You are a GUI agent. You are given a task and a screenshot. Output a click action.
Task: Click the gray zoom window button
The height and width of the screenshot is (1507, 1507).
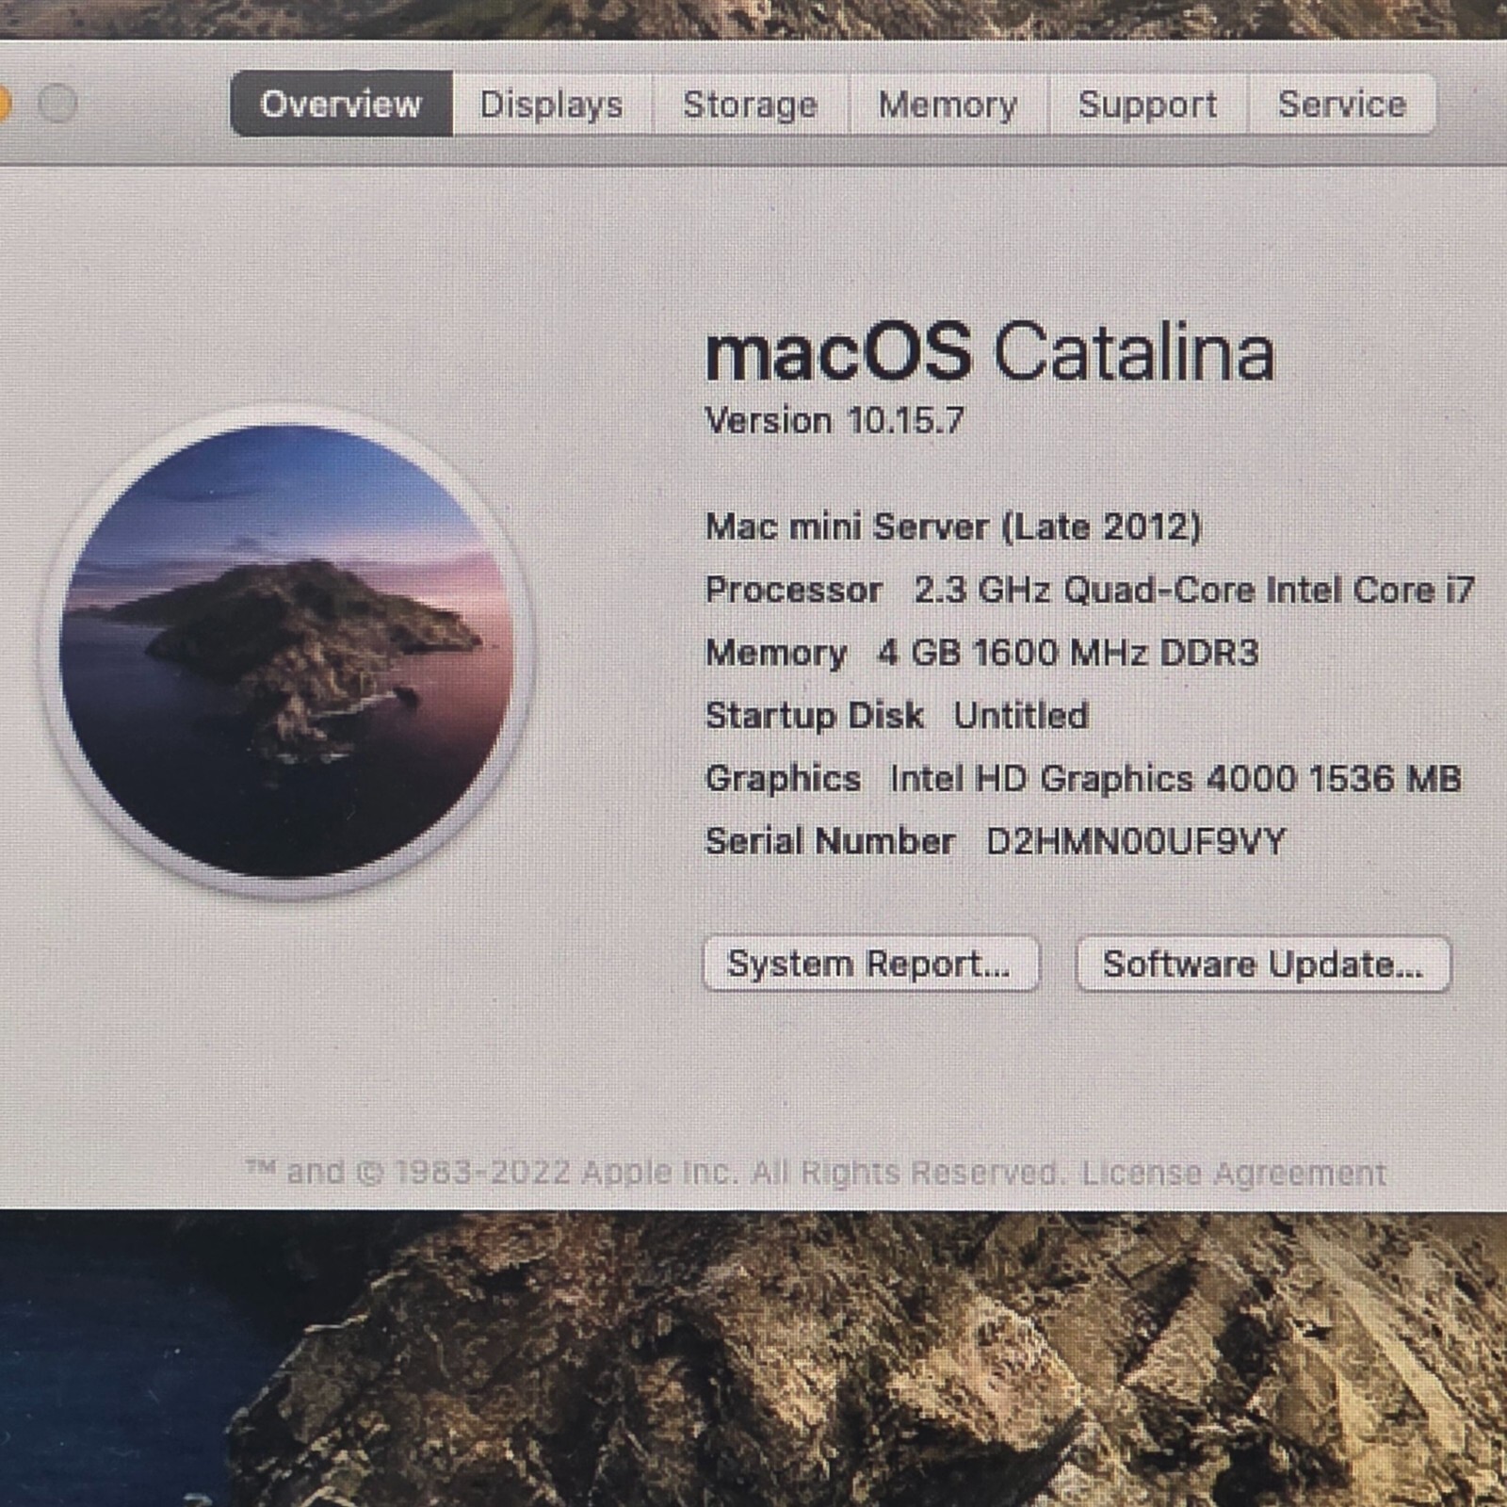pos(57,104)
